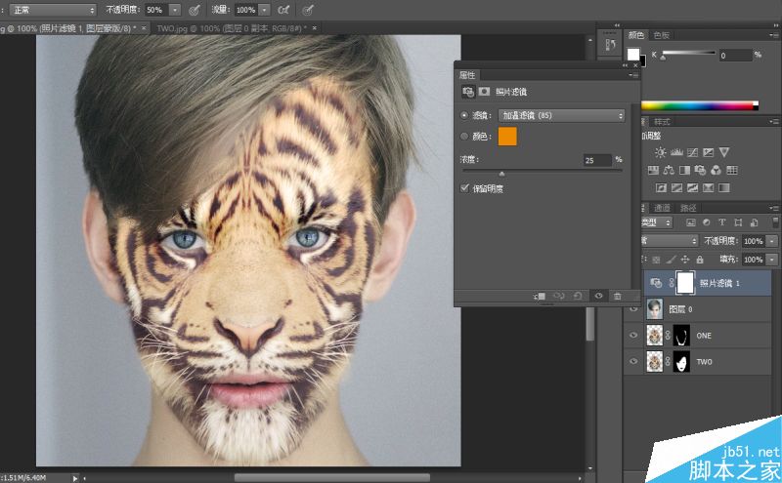The width and height of the screenshot is (782, 483).
Task: Switch to the Channels tab
Action: [x=663, y=208]
